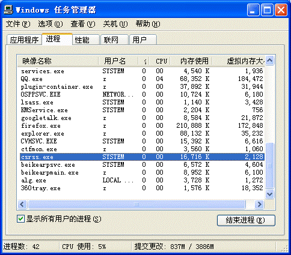Viewport: 291px width, 255px height.
Task: Close the Task Manager window
Action: 281,10
